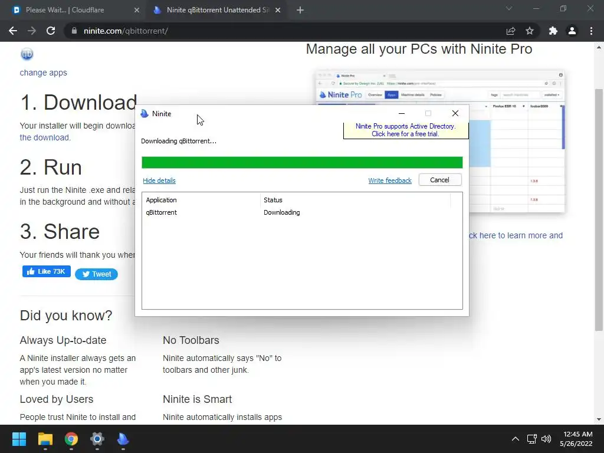
Task: Cancel the qBittorrent installation
Action: [439, 180]
